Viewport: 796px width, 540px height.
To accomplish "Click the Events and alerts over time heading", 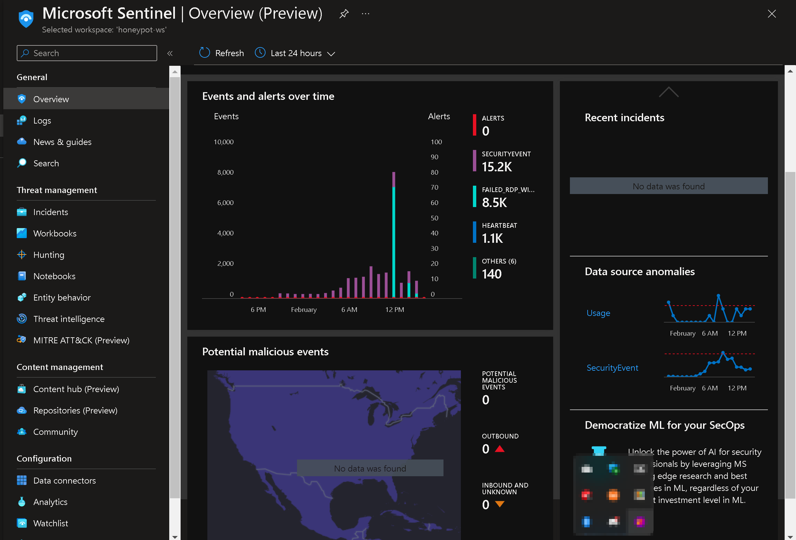I will pos(268,96).
